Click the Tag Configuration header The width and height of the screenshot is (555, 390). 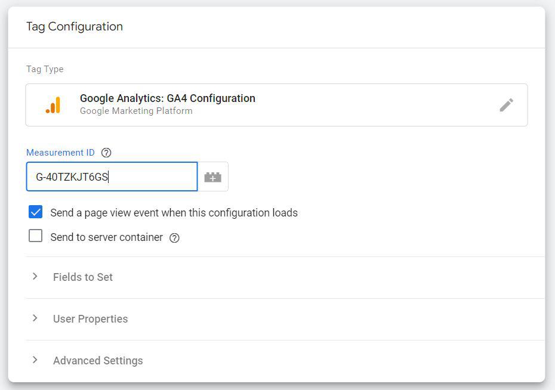click(74, 26)
